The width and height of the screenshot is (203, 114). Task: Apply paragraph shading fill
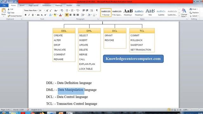point(89,15)
